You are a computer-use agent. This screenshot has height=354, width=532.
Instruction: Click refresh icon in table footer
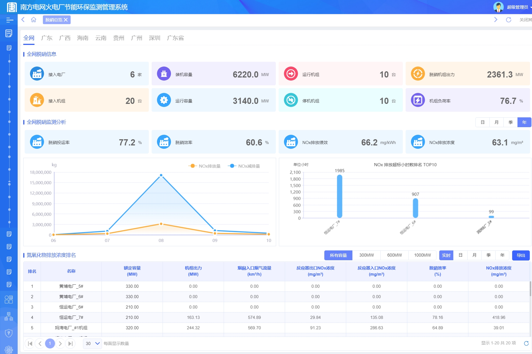526,343
